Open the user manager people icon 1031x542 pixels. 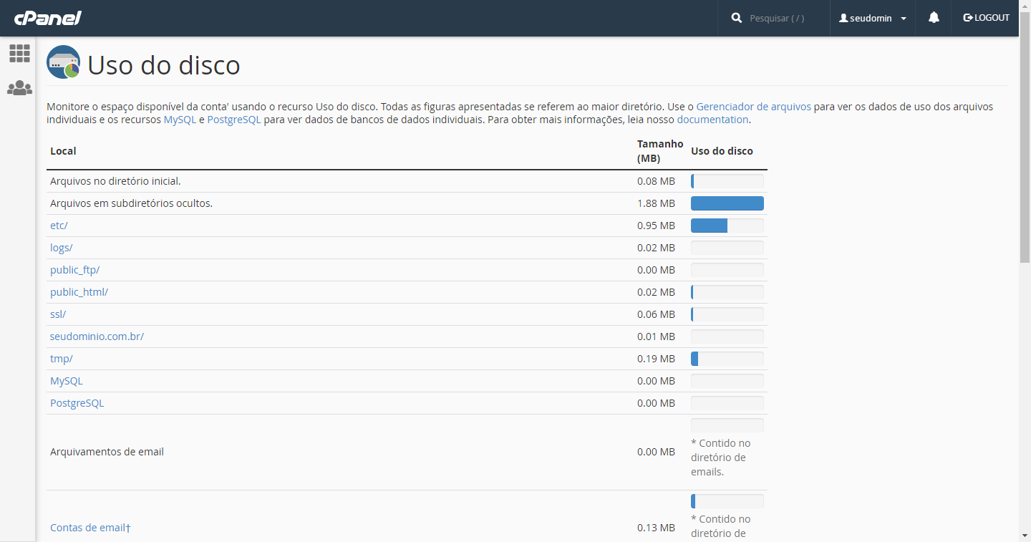19,88
